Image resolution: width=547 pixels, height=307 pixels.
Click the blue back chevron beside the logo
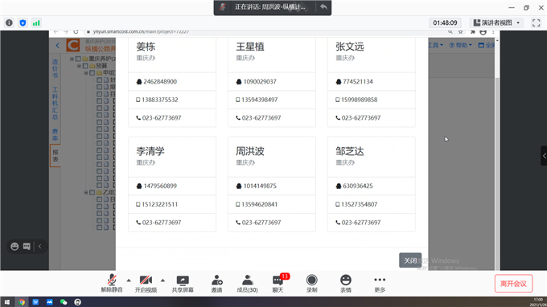(58, 45)
